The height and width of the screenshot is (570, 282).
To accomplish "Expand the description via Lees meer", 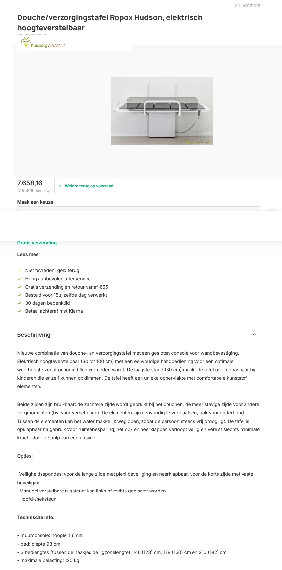I will click(x=29, y=254).
